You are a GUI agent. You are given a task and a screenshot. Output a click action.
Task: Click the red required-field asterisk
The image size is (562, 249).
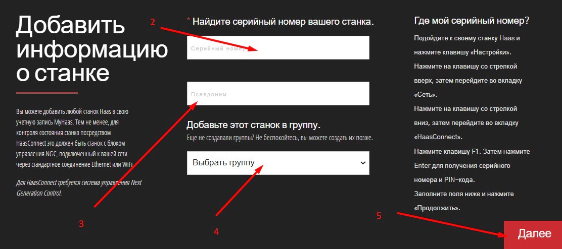coord(189,20)
